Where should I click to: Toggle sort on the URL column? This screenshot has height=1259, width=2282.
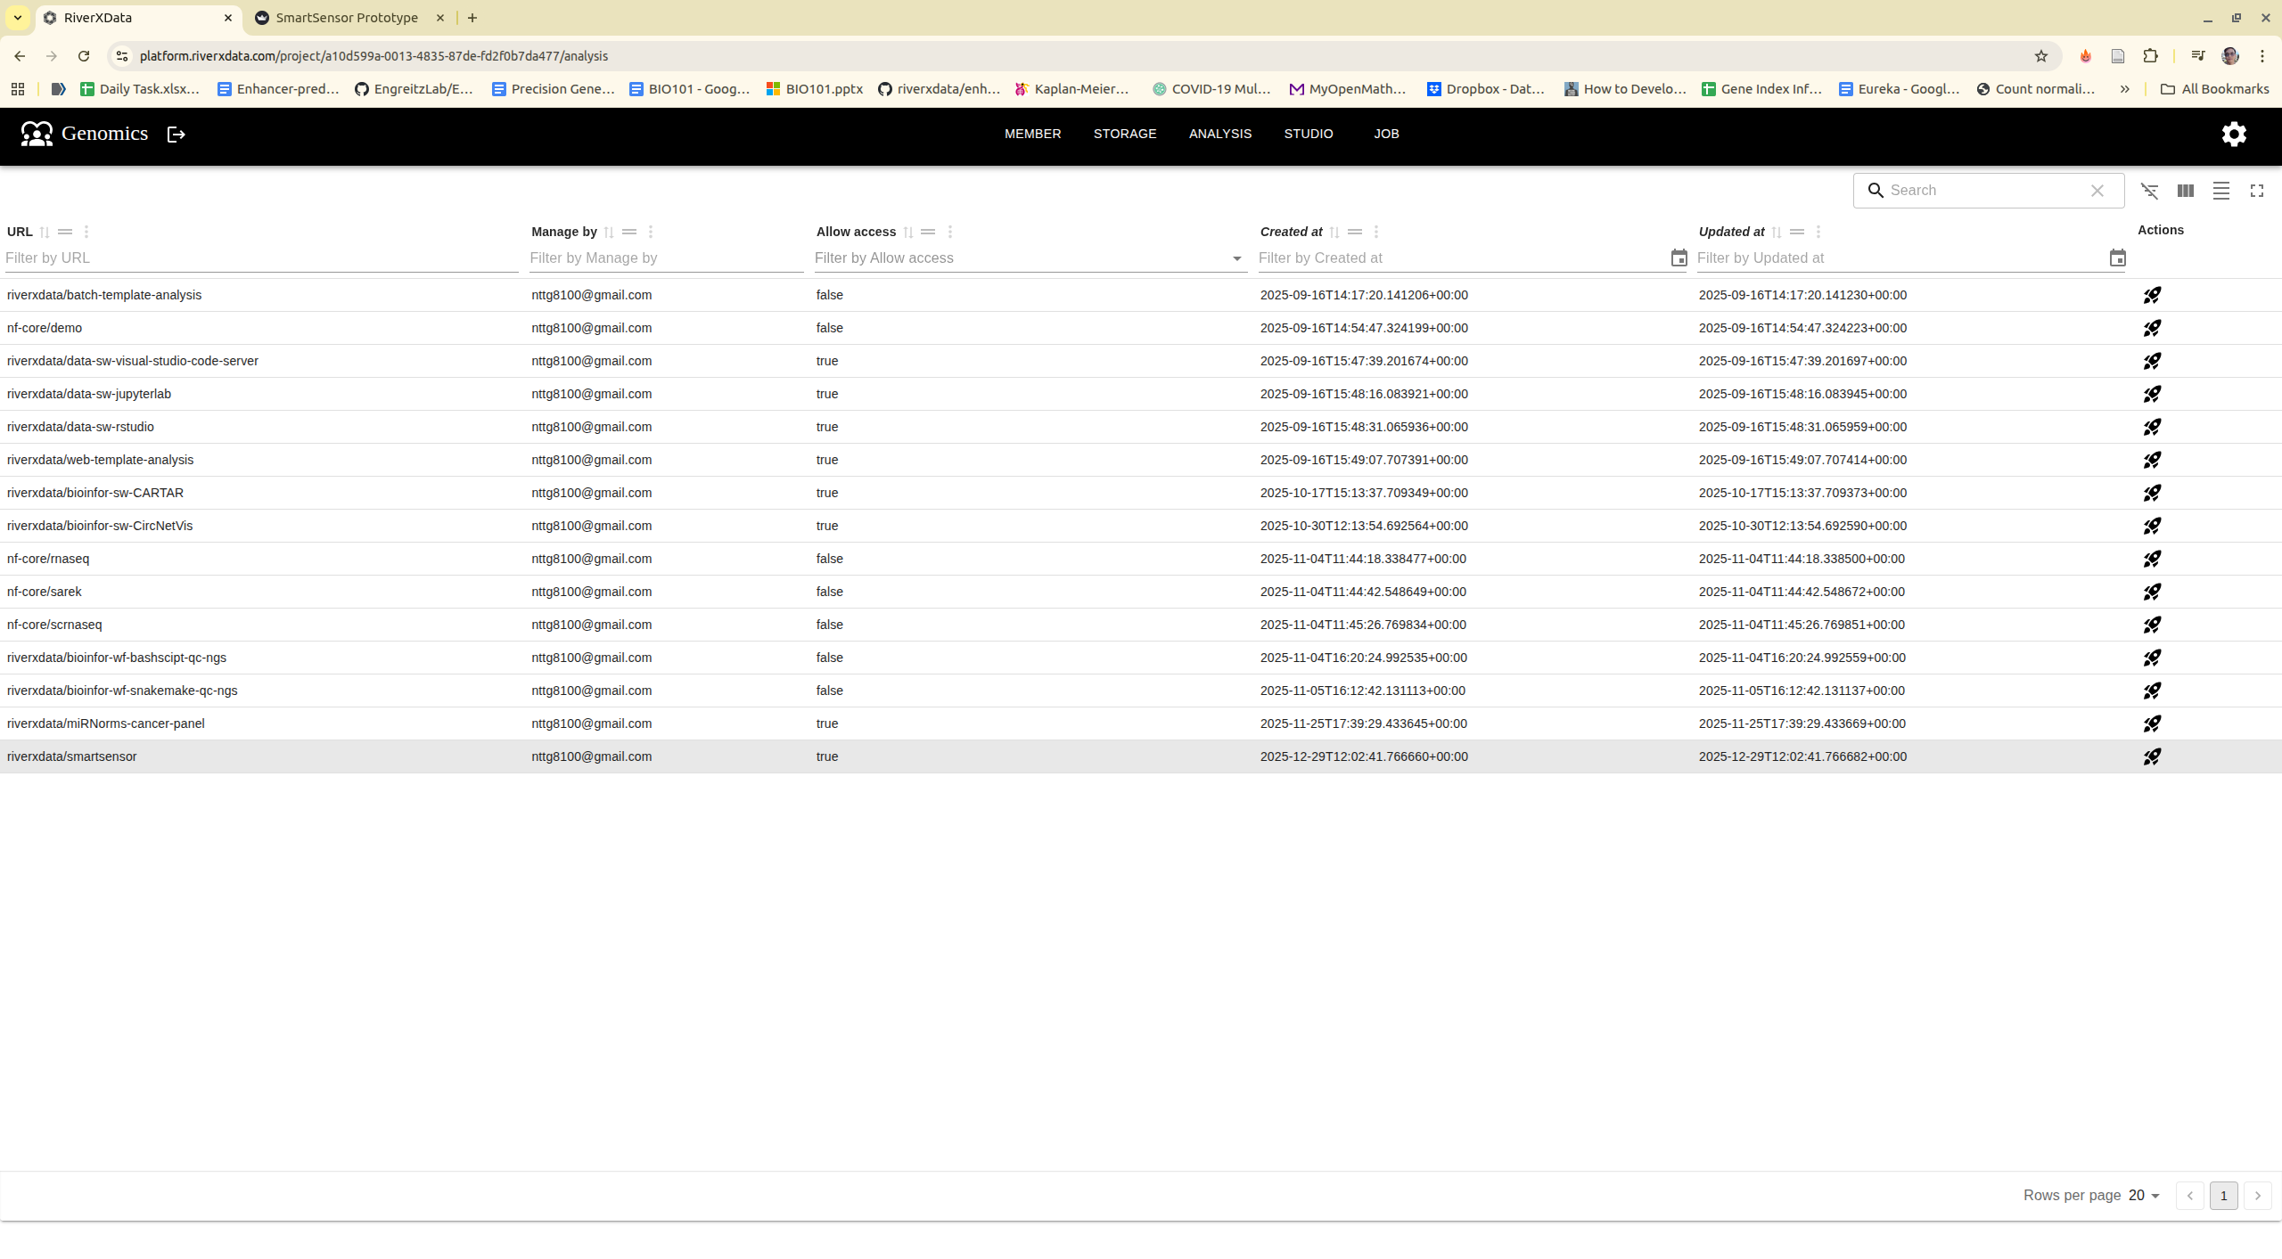pos(45,232)
